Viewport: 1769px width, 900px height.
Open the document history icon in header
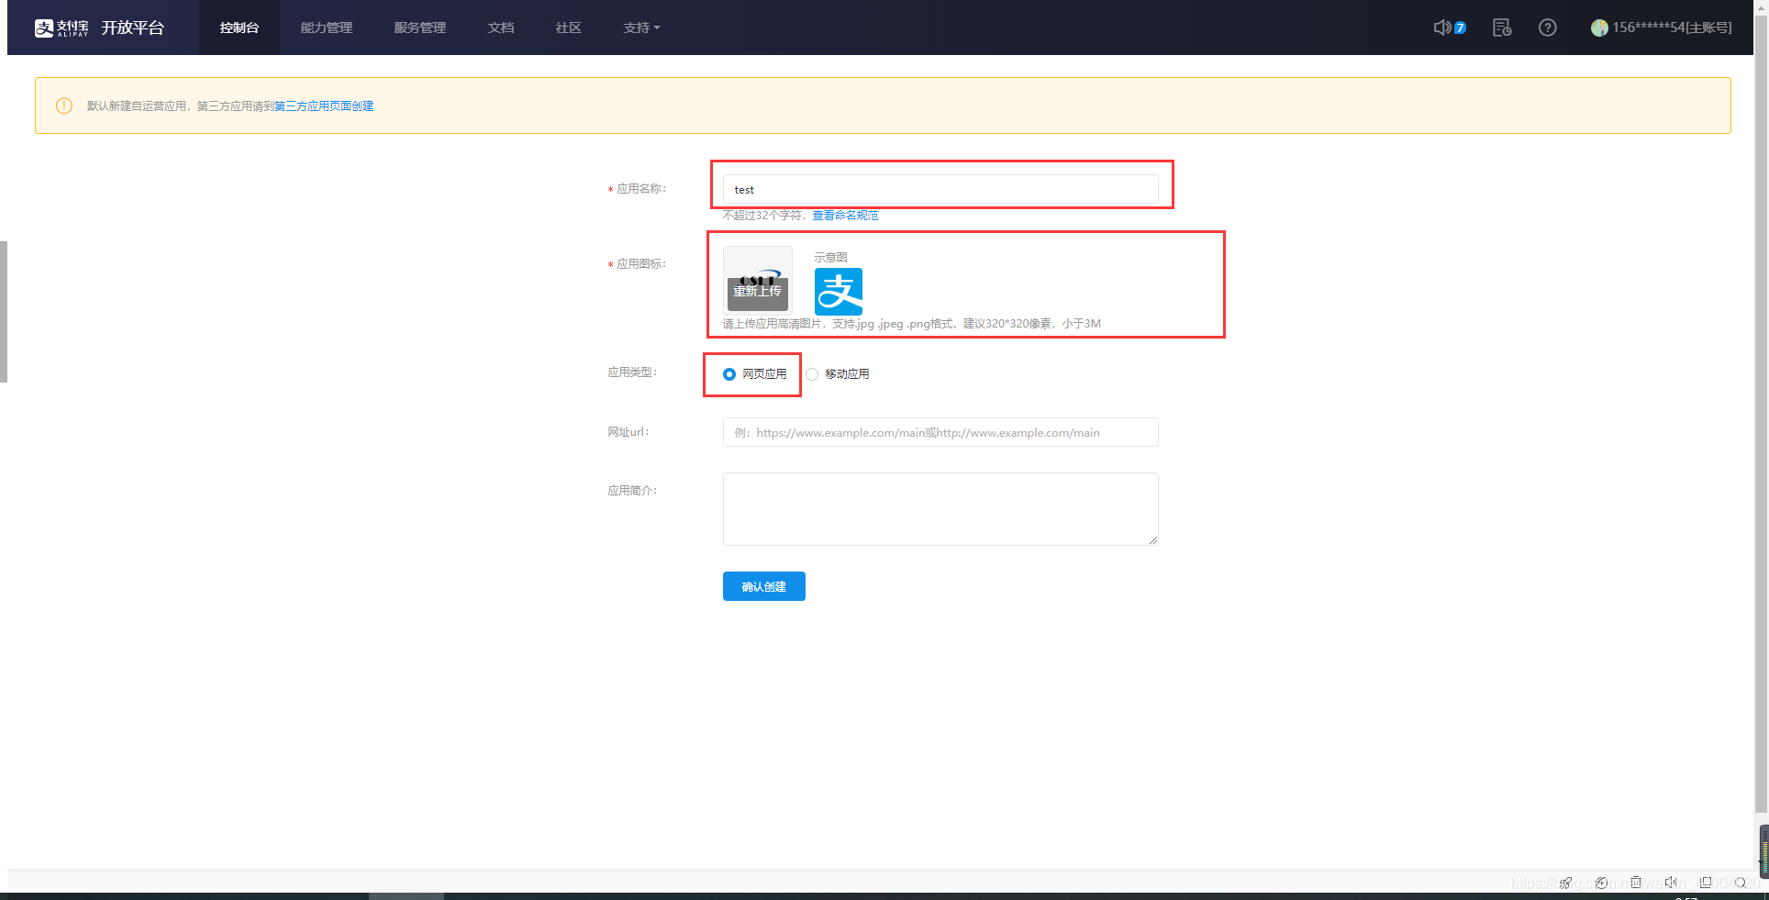(1502, 28)
